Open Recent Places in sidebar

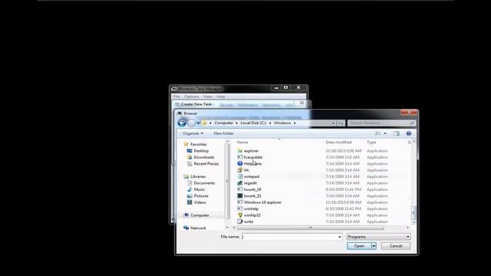pyautogui.click(x=206, y=163)
